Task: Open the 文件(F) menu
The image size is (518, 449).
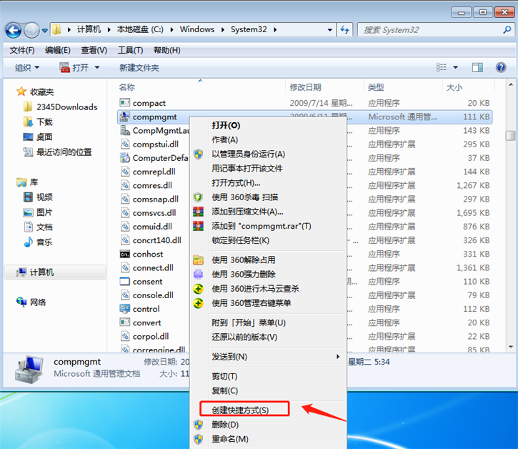Action: (x=22, y=50)
